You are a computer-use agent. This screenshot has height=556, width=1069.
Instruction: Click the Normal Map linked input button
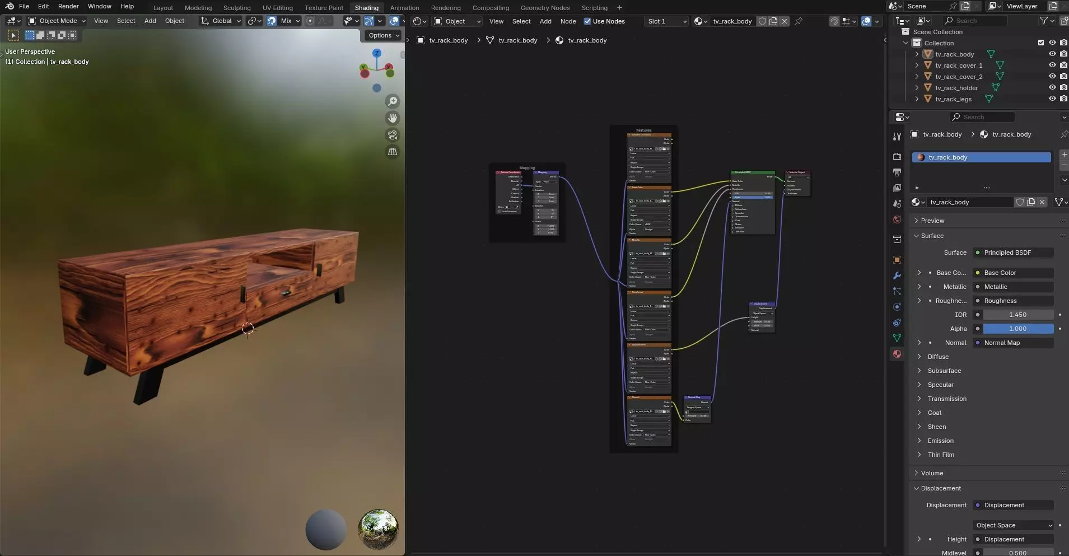pos(1013,343)
